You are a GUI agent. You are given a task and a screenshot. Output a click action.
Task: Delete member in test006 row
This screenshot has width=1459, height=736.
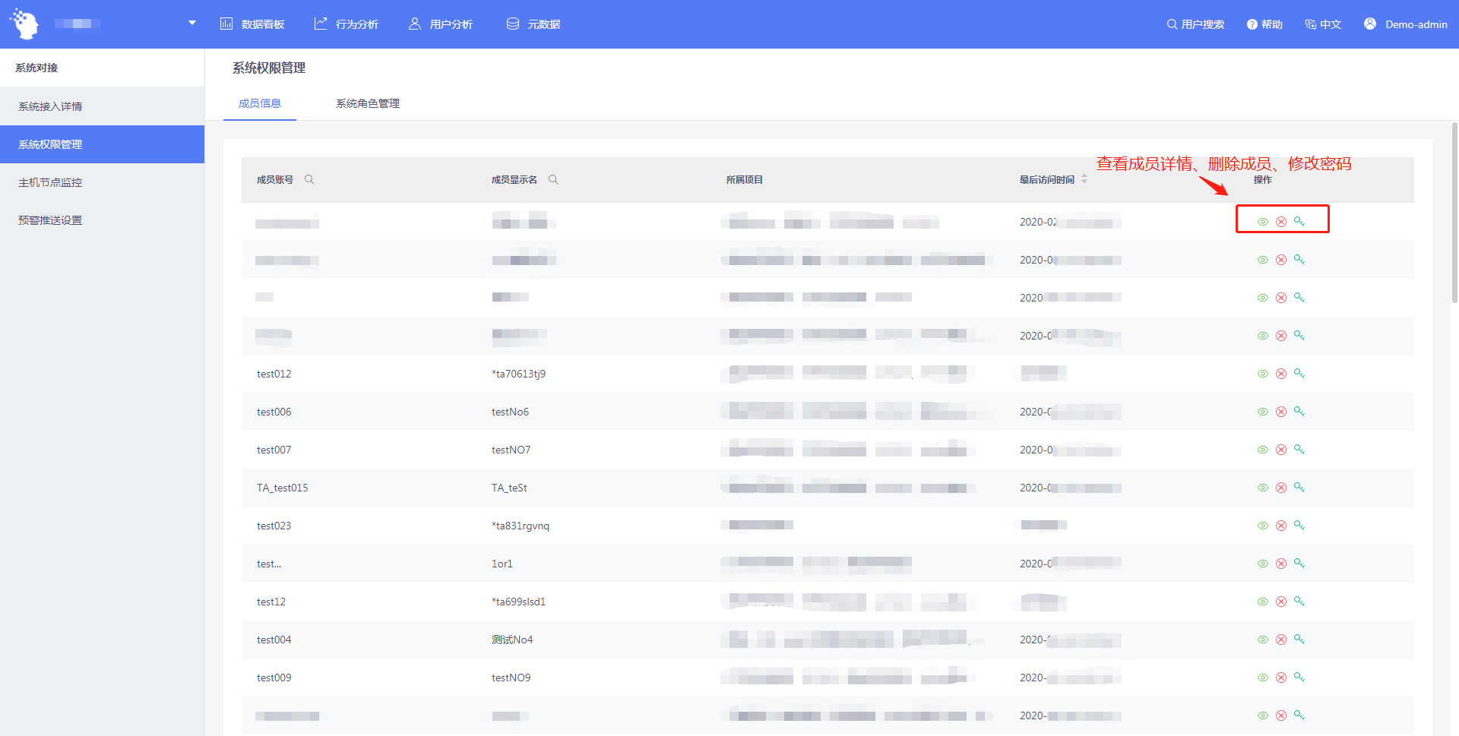(x=1281, y=412)
